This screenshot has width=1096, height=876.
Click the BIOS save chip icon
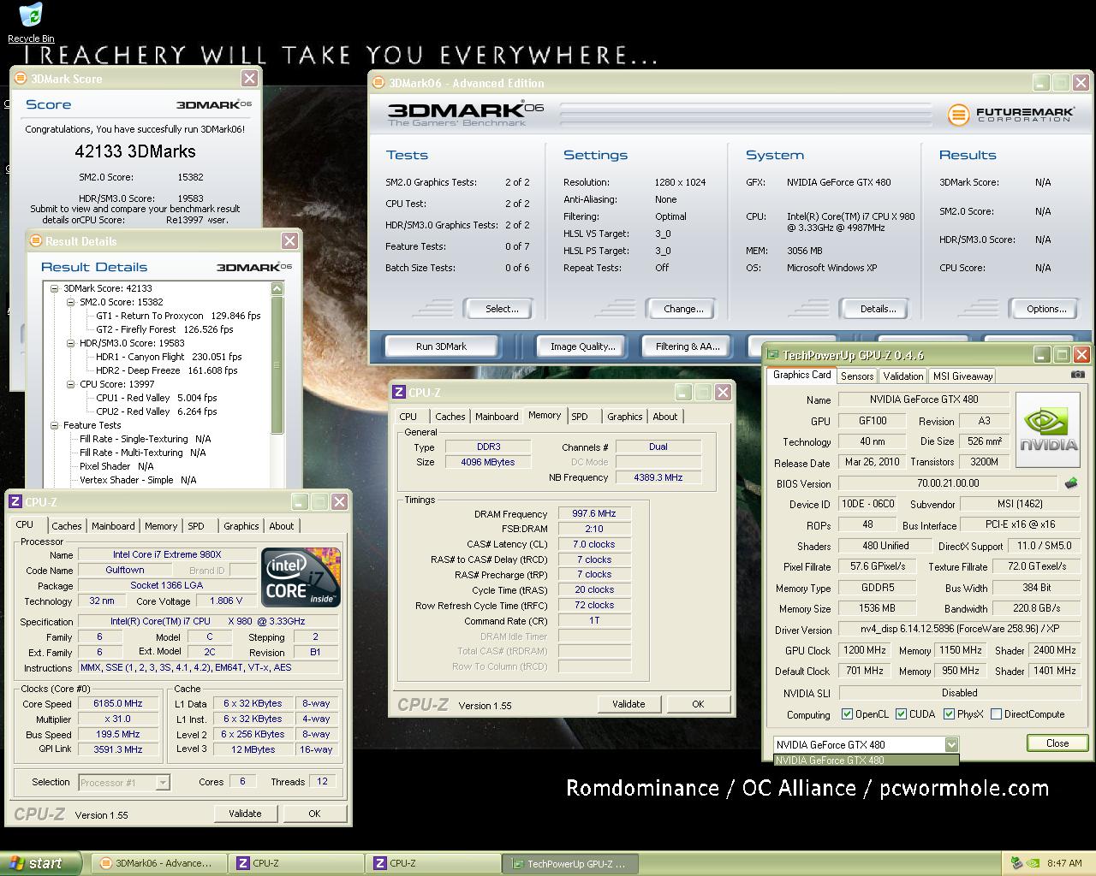[x=1070, y=483]
